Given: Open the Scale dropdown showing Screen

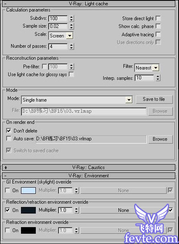Looking at the screenshot, I should pyautogui.click(x=61, y=36).
